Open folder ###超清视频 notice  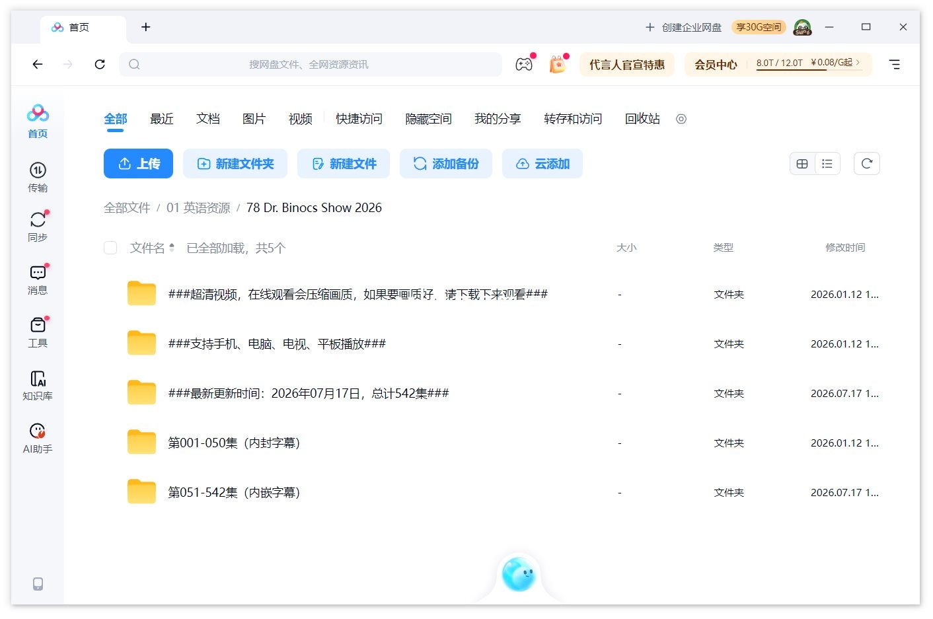pyautogui.click(x=357, y=294)
